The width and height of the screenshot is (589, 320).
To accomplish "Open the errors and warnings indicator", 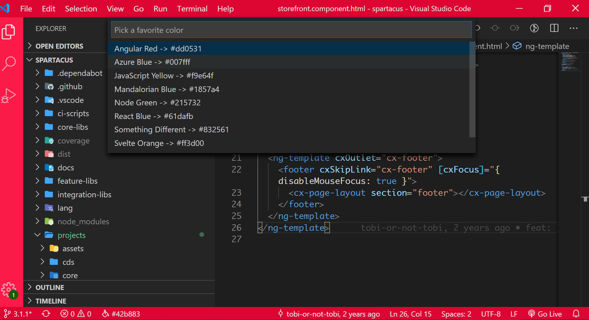I will click(75, 313).
